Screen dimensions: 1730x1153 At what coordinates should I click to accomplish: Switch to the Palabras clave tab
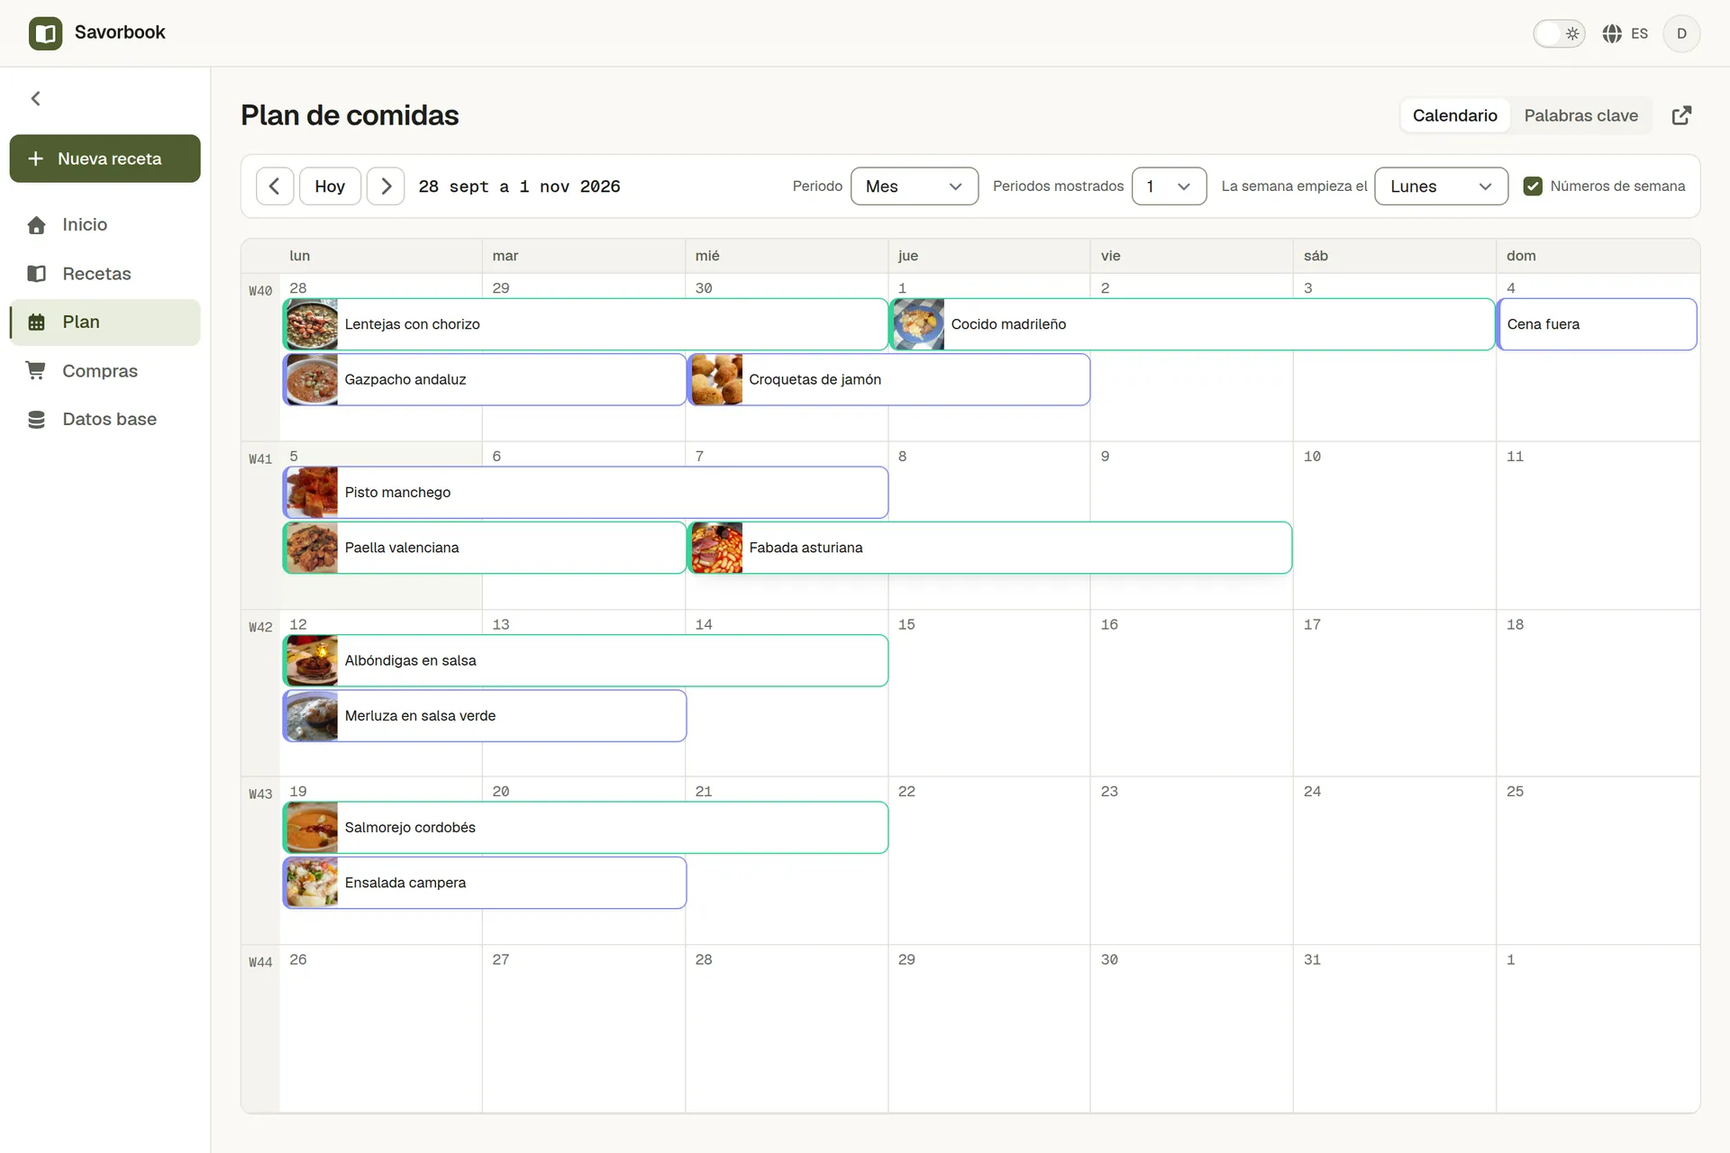1580,115
